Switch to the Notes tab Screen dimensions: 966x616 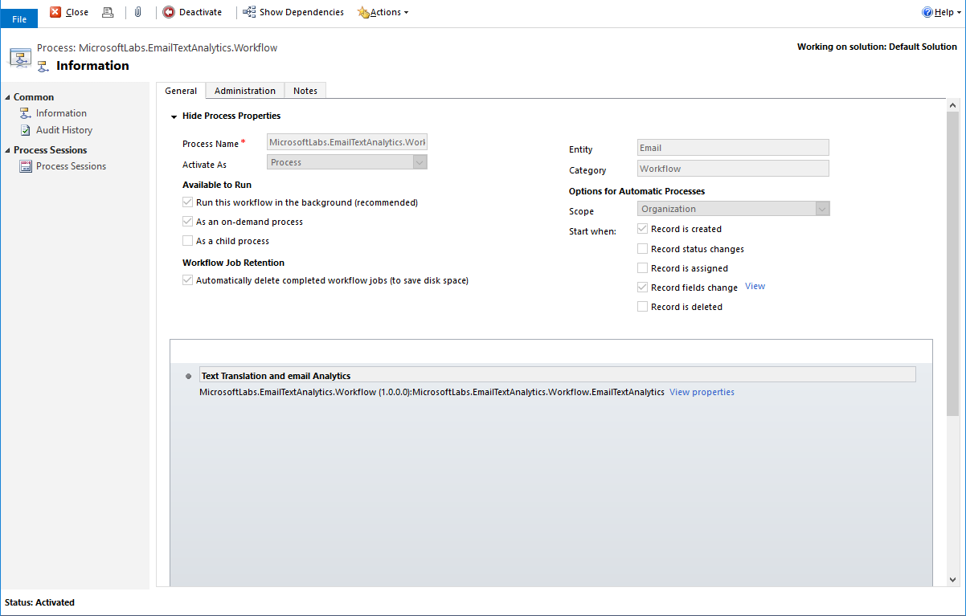[305, 91]
